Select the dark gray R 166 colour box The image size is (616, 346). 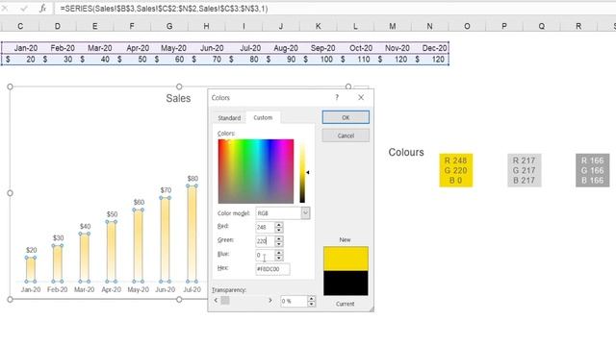click(593, 170)
